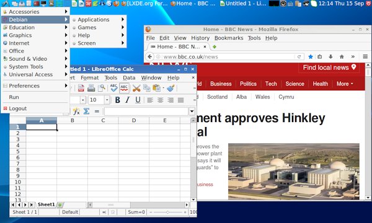Click Find local news on BBC

click(329, 68)
